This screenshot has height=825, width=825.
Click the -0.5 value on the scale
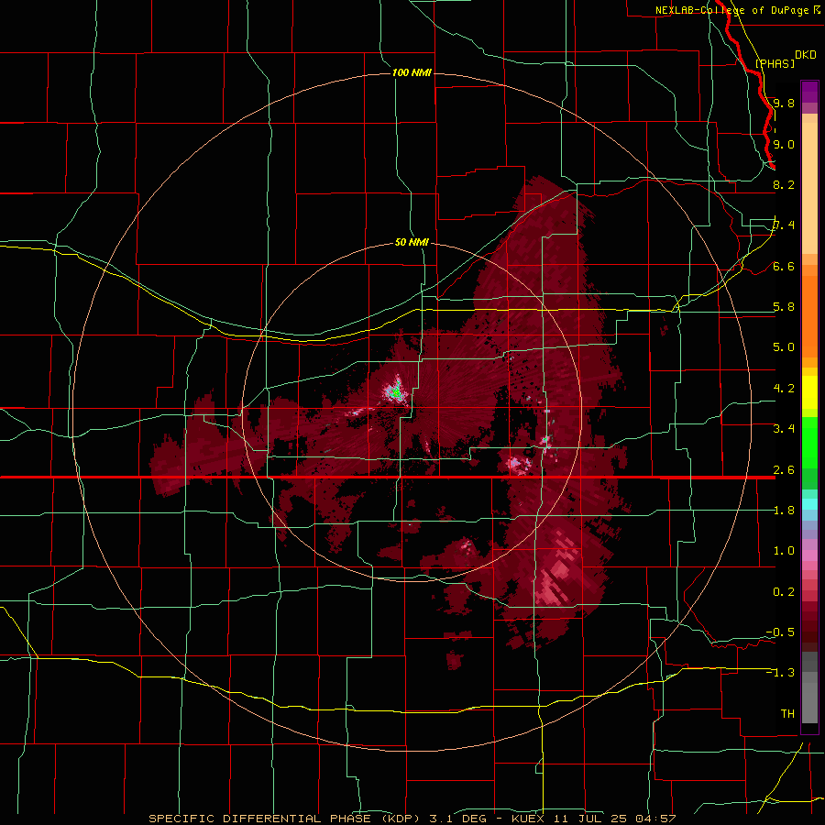point(780,632)
